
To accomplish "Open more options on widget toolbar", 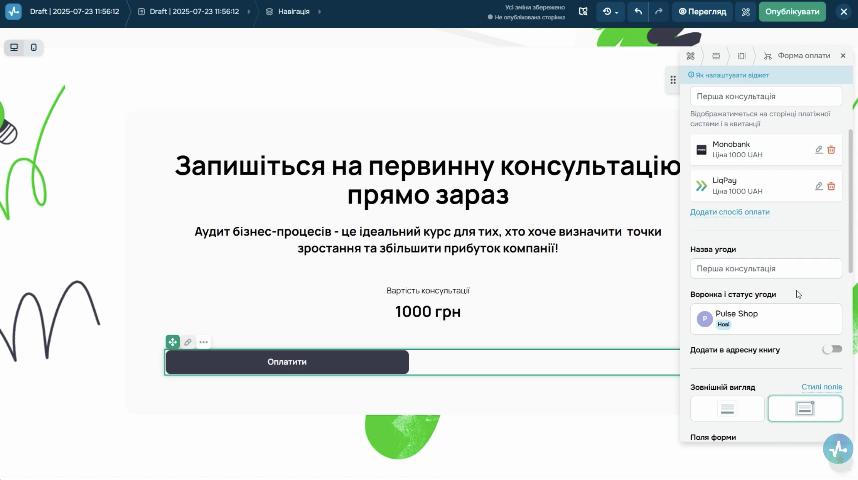I will tap(204, 342).
